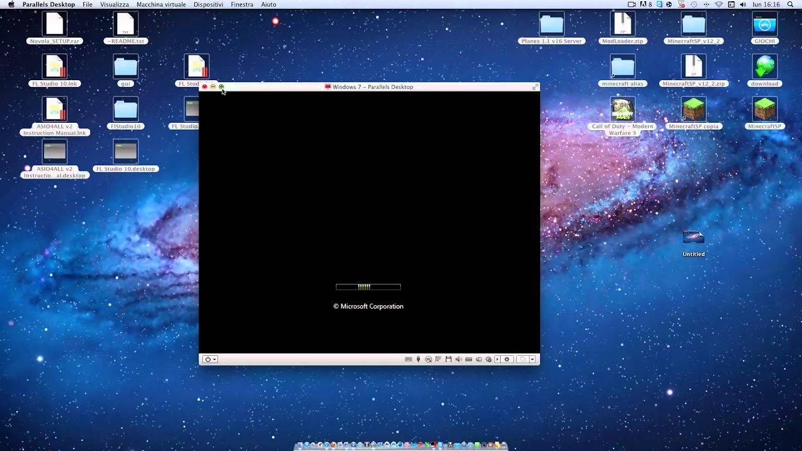Click the network adapter icon in Parallels status bar
Viewport: 802px width, 451px height.
pyautogui.click(x=439, y=360)
